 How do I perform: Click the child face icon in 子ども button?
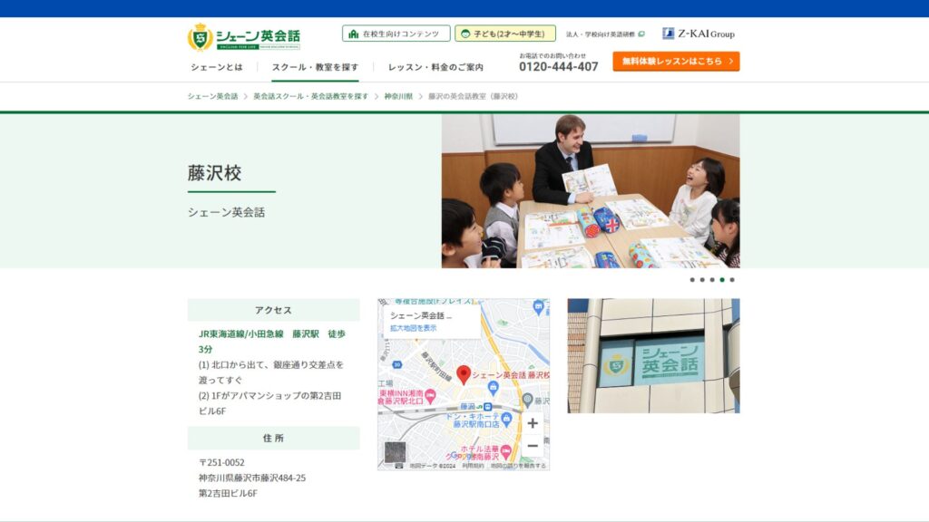tap(465, 34)
